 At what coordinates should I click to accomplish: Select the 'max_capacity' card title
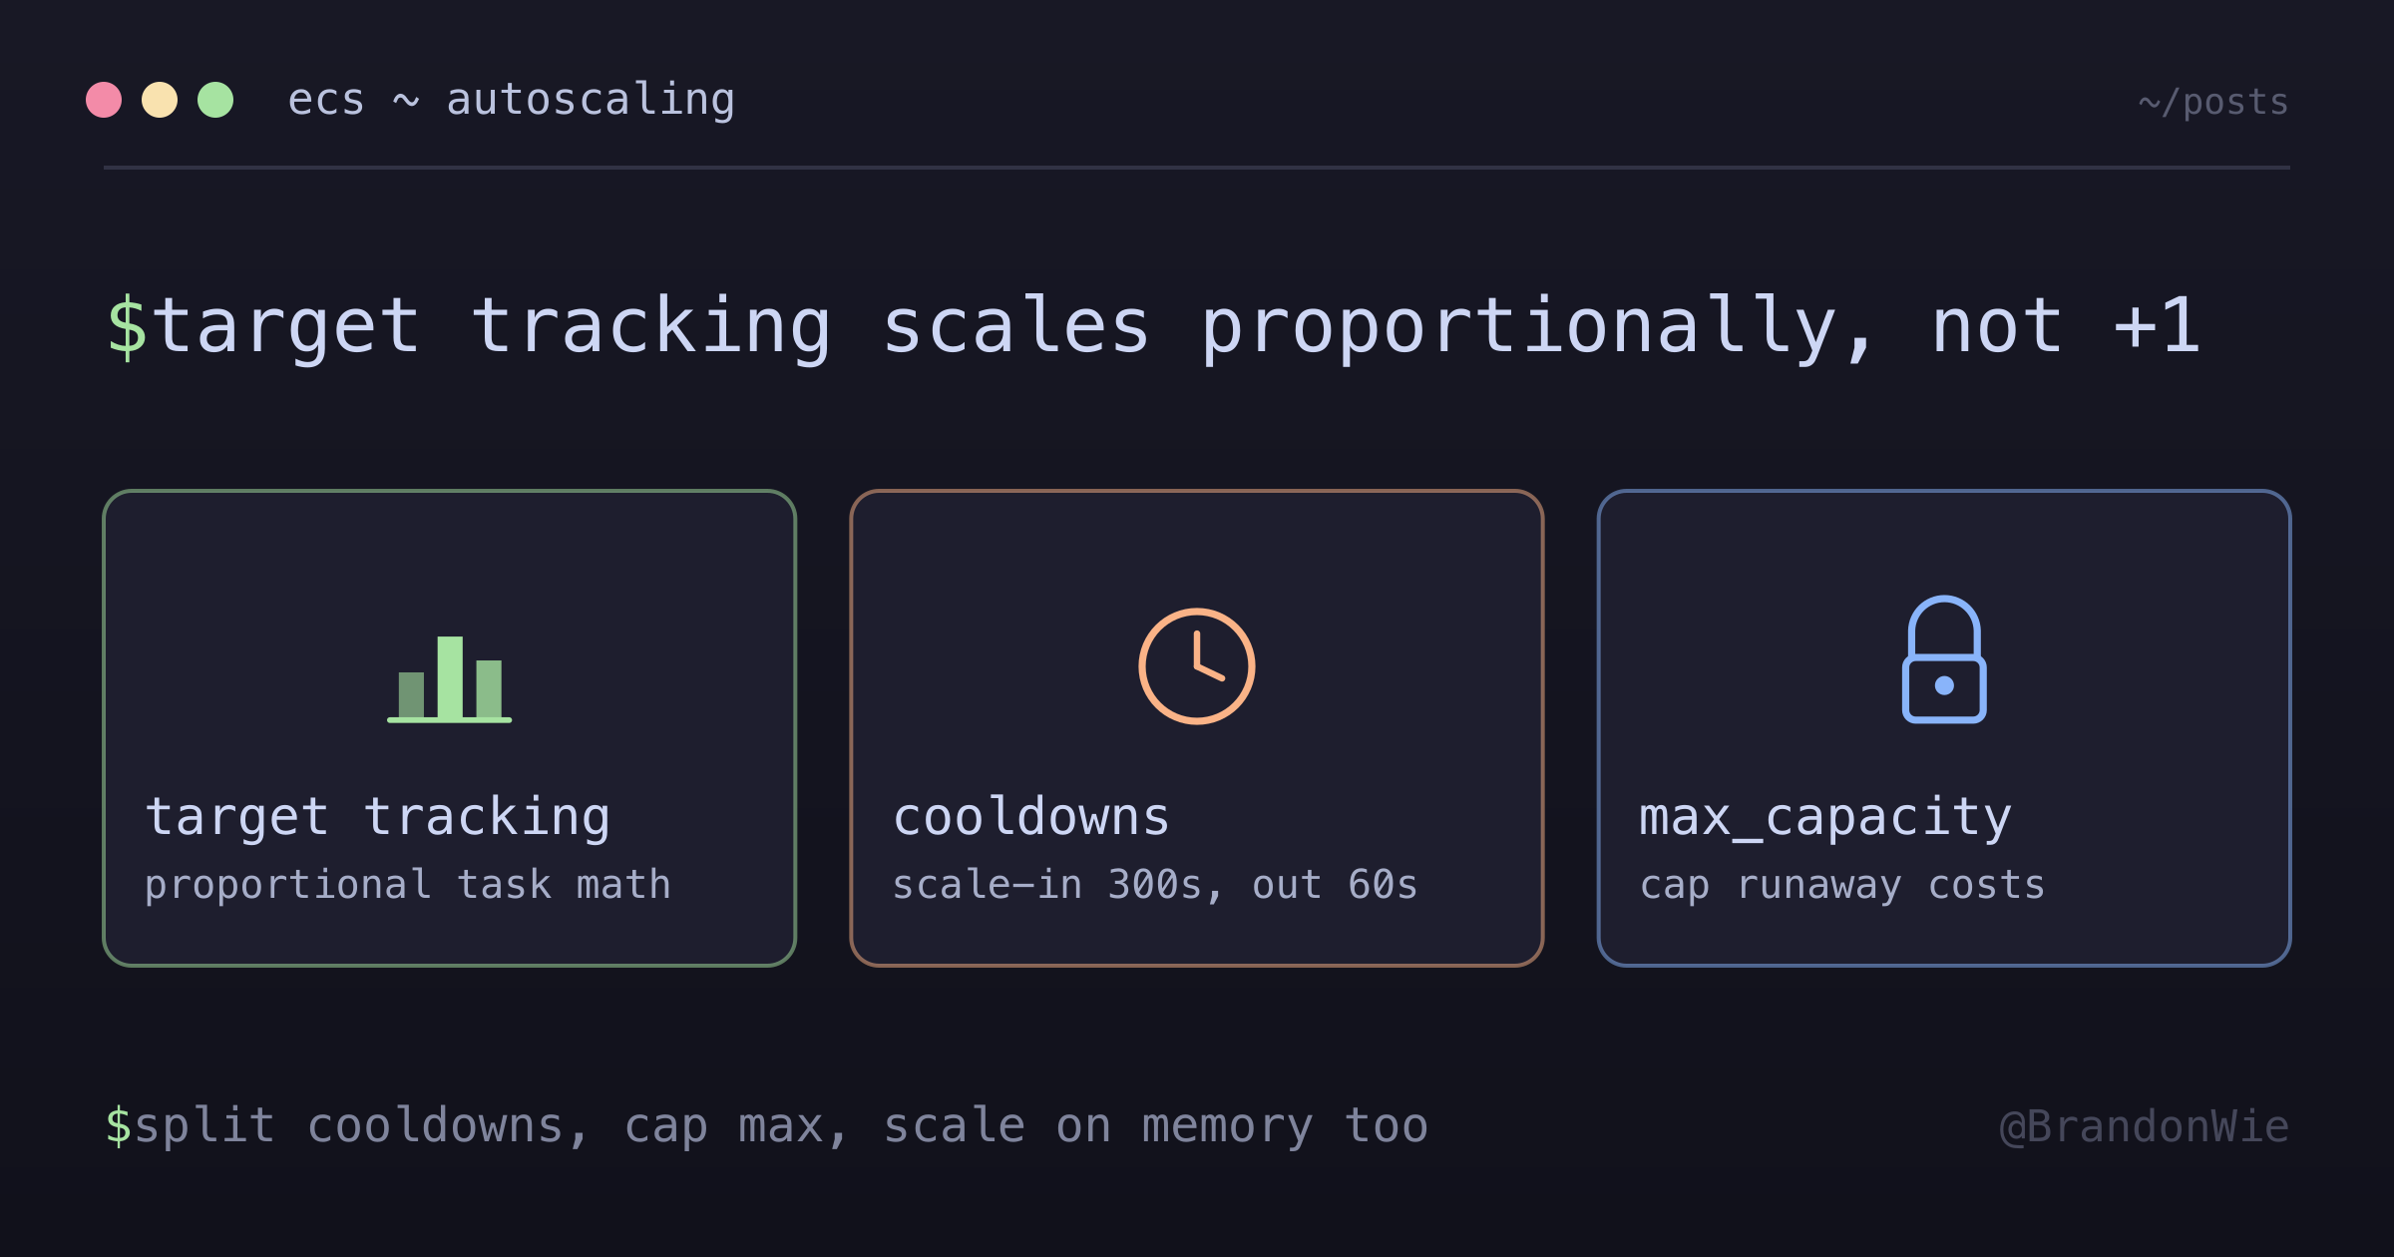pos(1825,818)
